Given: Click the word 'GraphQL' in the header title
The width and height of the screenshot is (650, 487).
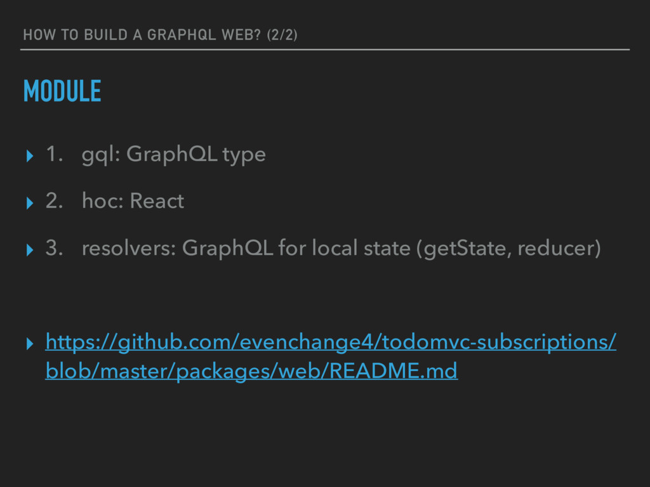Looking at the screenshot, I should pyautogui.click(x=182, y=35).
